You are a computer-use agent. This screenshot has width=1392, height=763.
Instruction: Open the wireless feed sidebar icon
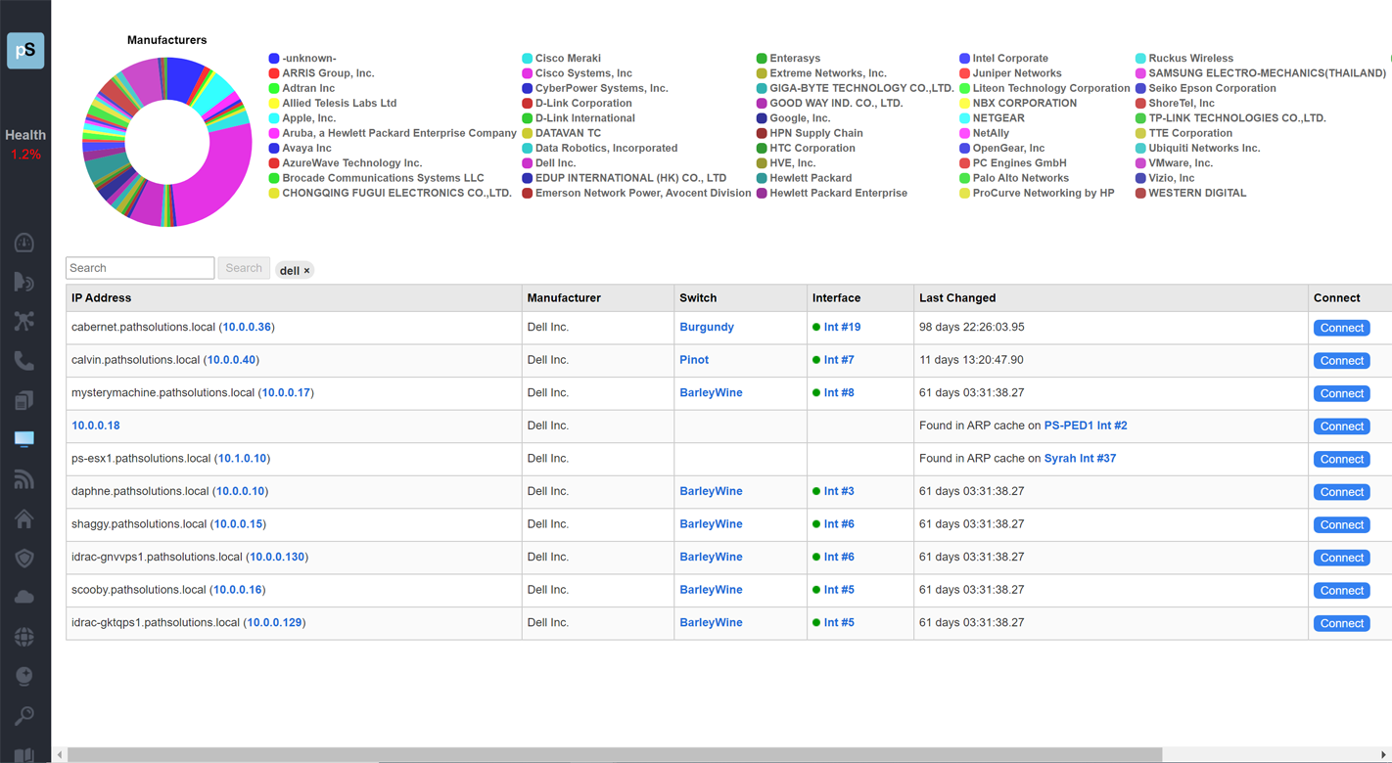coord(24,479)
